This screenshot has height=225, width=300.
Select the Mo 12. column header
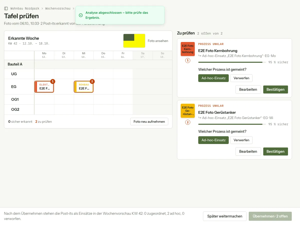click(44, 55)
